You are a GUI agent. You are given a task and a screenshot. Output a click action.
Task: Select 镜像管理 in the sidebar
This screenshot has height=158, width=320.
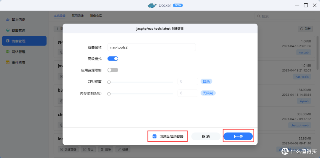[x=24, y=41]
